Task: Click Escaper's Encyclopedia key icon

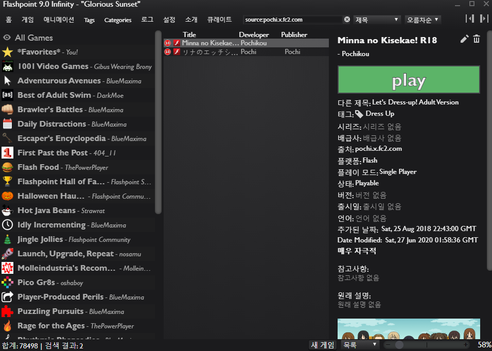Action: point(8,138)
